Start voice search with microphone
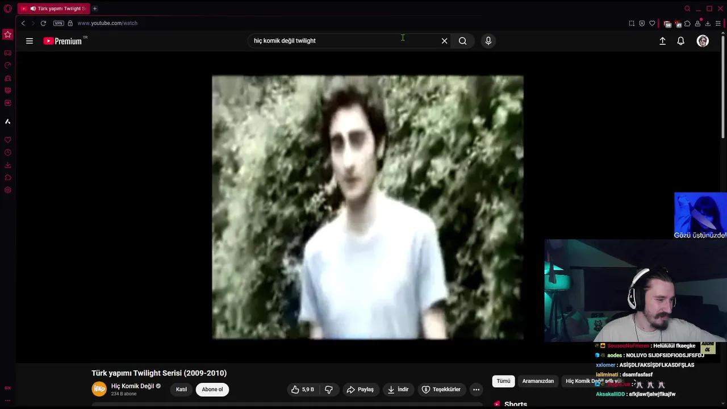This screenshot has height=409, width=727. click(488, 41)
